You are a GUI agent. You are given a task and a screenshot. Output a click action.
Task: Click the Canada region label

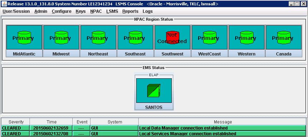(x=283, y=54)
